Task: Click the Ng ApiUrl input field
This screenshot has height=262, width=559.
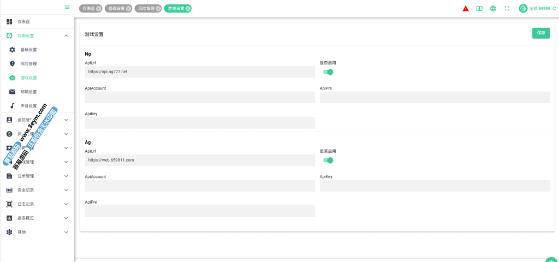Action: (x=200, y=72)
